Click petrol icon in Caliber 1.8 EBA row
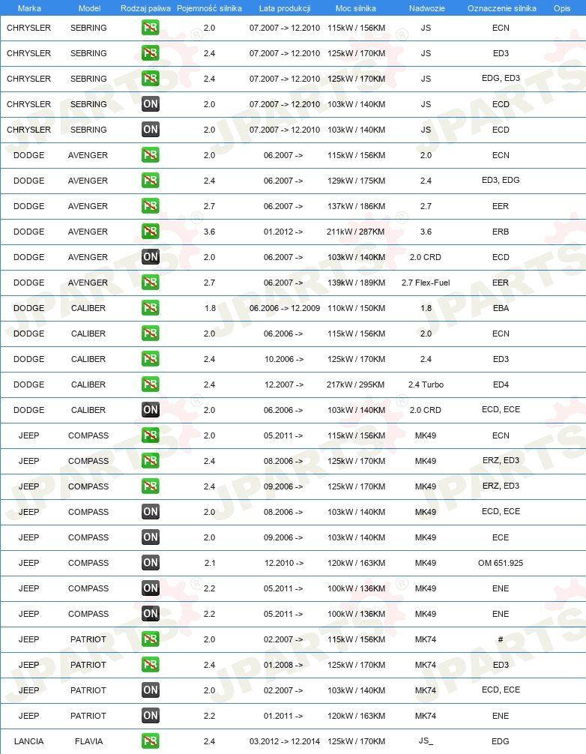The image size is (586, 754). click(x=151, y=308)
